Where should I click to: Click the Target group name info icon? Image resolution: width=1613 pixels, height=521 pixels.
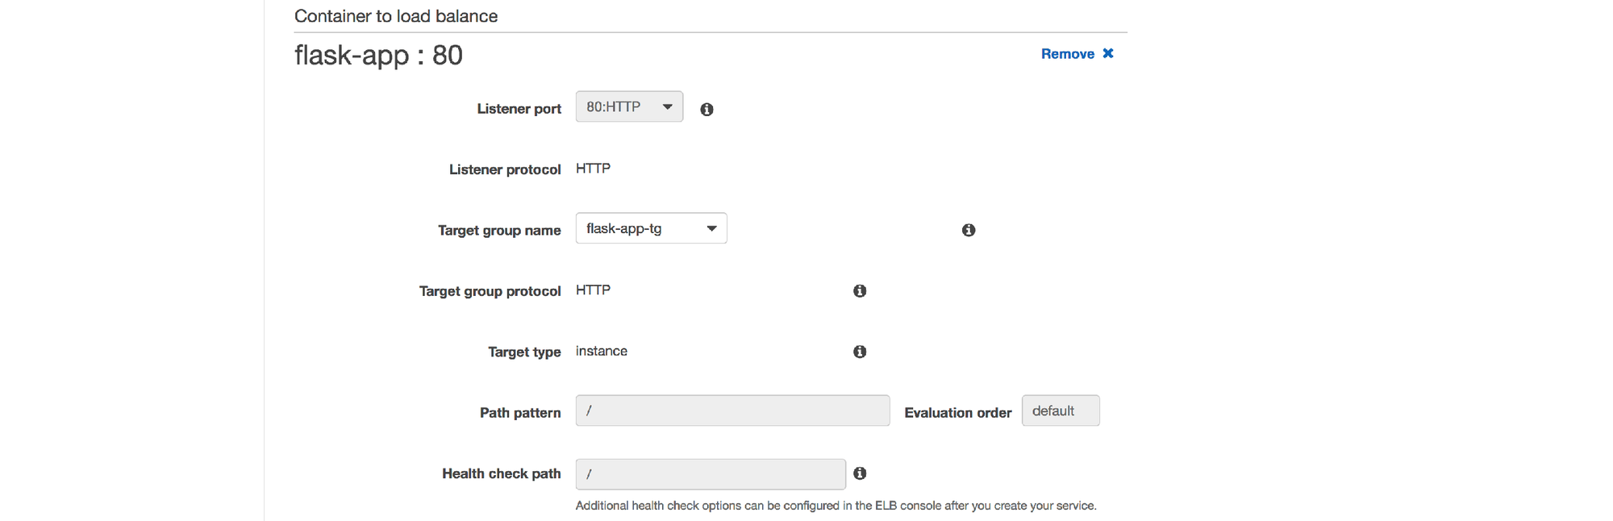click(969, 230)
